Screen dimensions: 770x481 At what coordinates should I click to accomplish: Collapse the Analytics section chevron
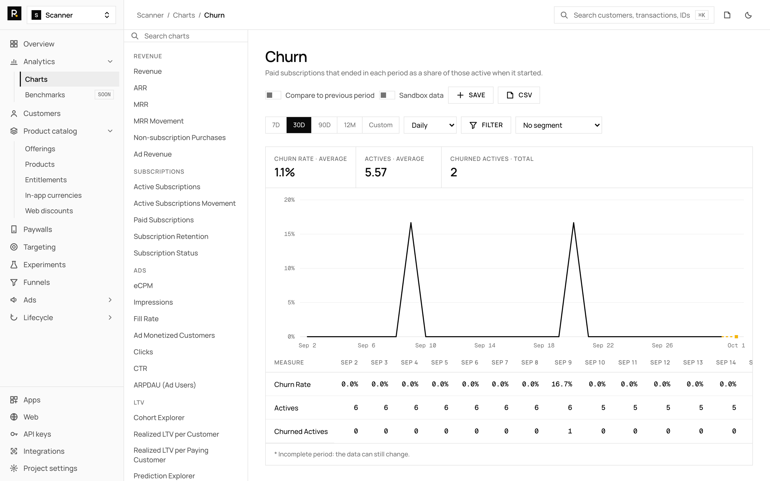110,62
